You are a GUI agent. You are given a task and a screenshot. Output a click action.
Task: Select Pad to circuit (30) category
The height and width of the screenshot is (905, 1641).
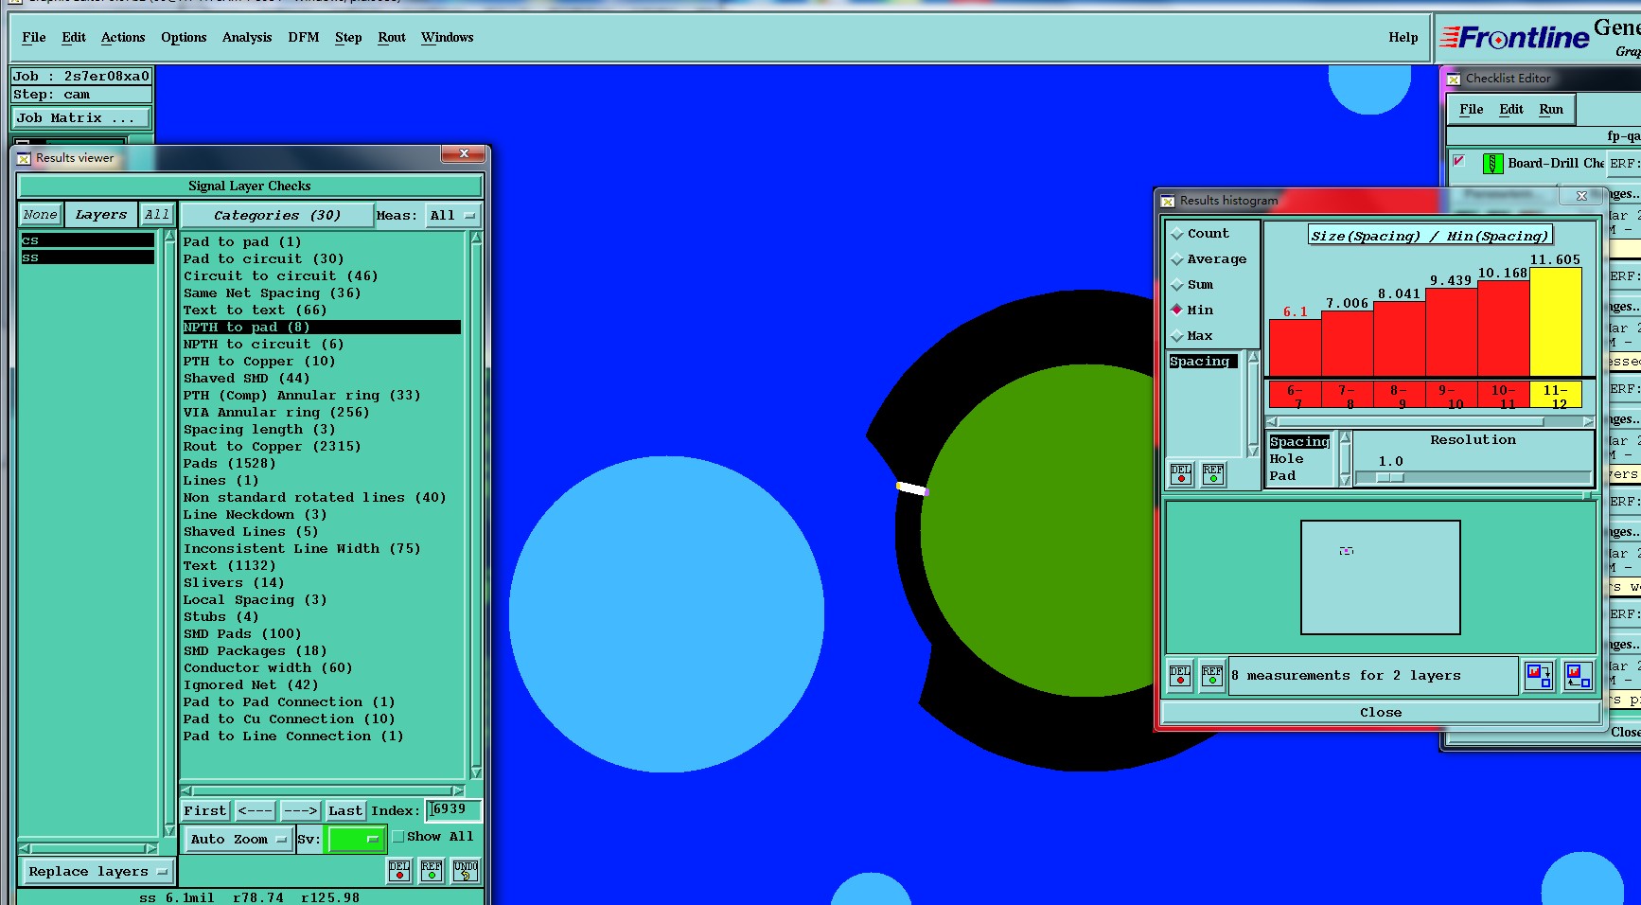pos(264,259)
